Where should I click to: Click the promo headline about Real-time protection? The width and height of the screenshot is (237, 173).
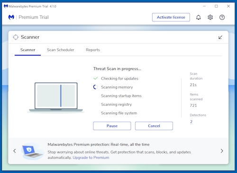[99, 145]
